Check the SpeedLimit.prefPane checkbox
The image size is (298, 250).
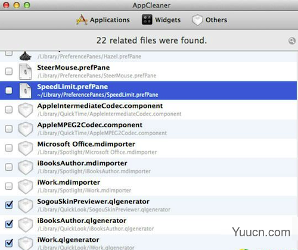point(9,90)
